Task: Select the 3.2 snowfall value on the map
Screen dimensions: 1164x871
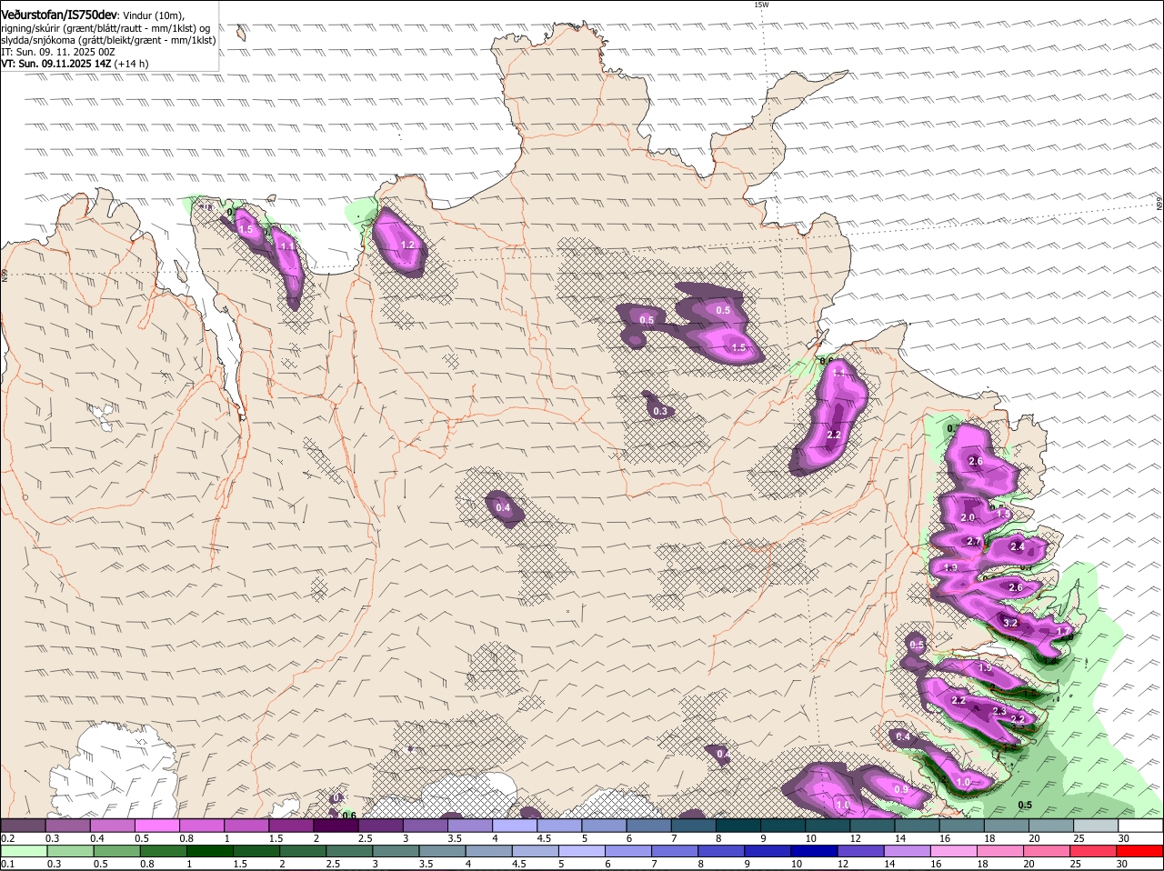Action: tap(1009, 623)
